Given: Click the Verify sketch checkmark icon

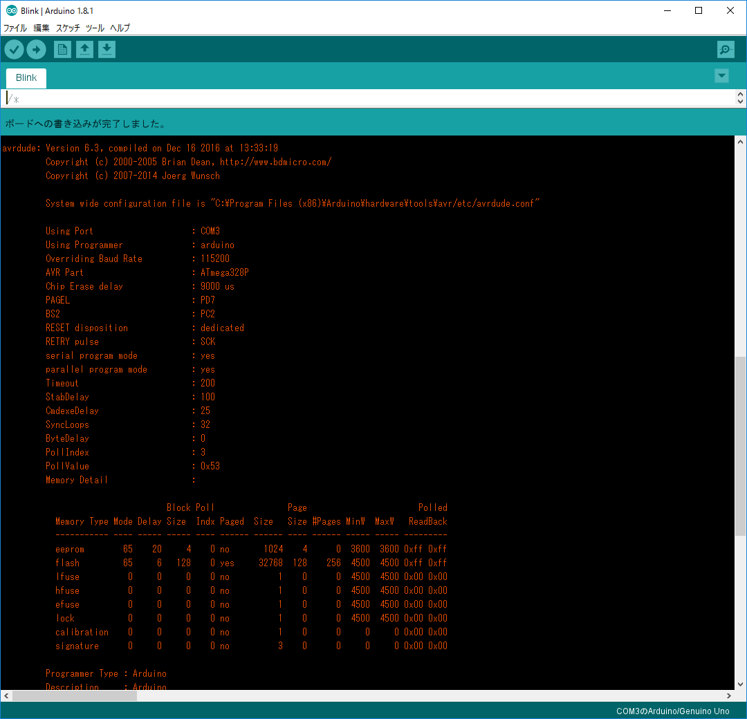Looking at the screenshot, I should 15,50.
